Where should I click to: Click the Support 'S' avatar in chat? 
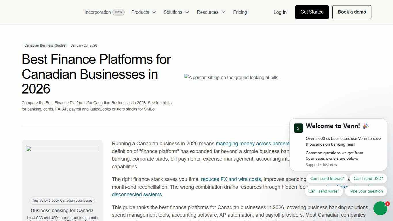298,128
